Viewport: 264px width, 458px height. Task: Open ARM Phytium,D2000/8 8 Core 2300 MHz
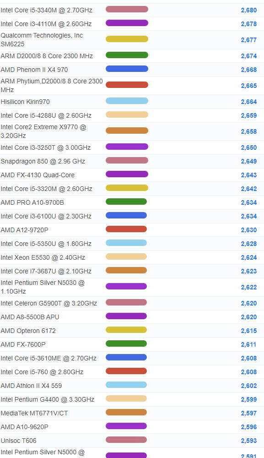52,86
